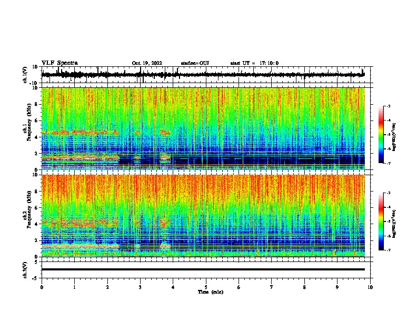Click the "VLF Spectra" title text
The width and height of the screenshot is (417, 322).
click(x=59, y=63)
